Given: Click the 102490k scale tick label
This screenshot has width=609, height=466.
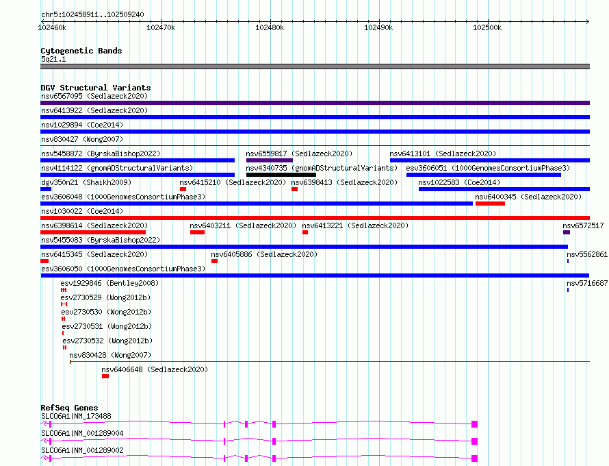Looking at the screenshot, I should pyautogui.click(x=378, y=27).
